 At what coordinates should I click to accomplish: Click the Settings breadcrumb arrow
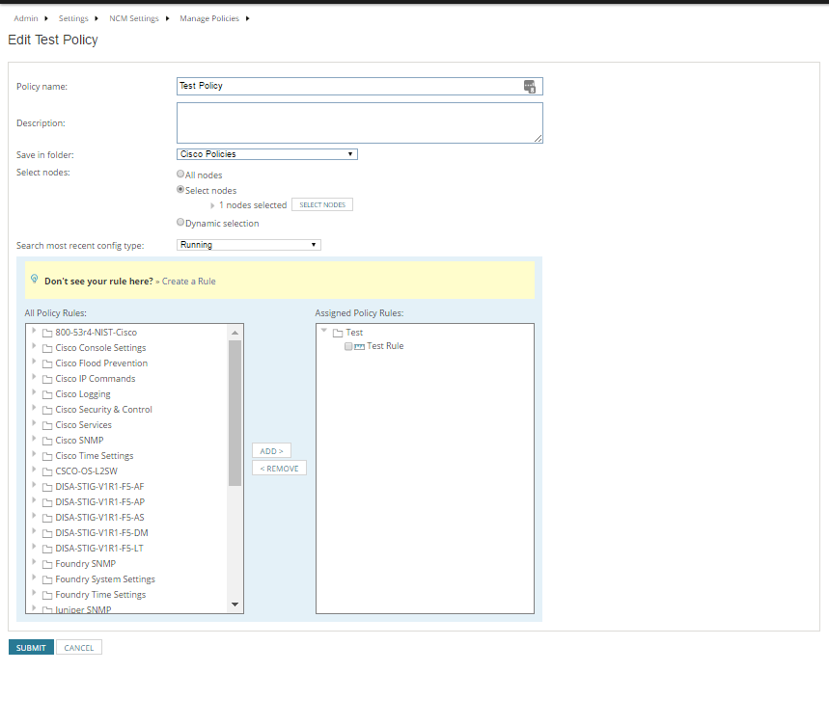click(97, 18)
